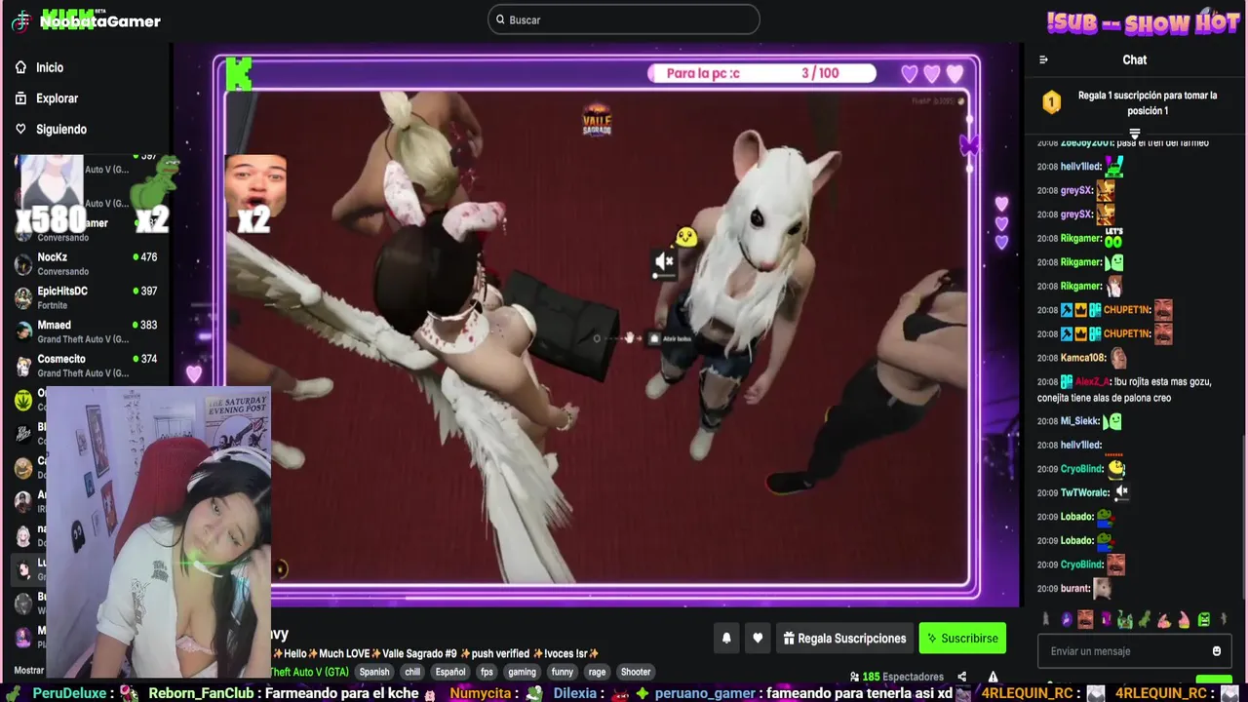Expand the gift leaderboard handle under banner
Image resolution: width=1248 pixels, height=702 pixels.
coord(1135,134)
